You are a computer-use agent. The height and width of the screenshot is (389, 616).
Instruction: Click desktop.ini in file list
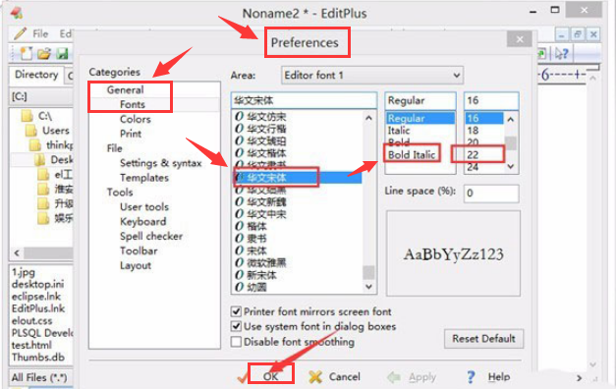[x=37, y=284]
